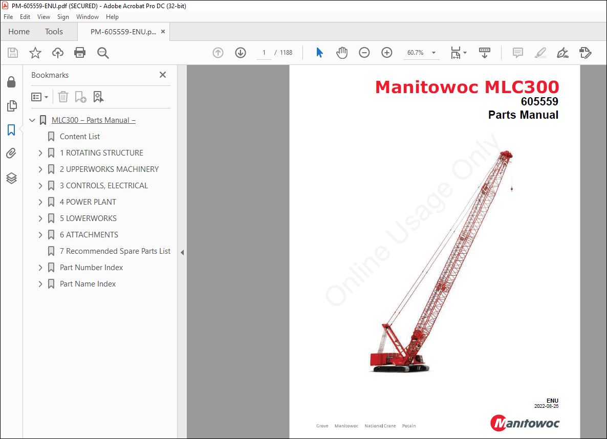Viewport: 607px width, 439px height.
Task: Open Layers panel icon
Action: tap(11, 178)
